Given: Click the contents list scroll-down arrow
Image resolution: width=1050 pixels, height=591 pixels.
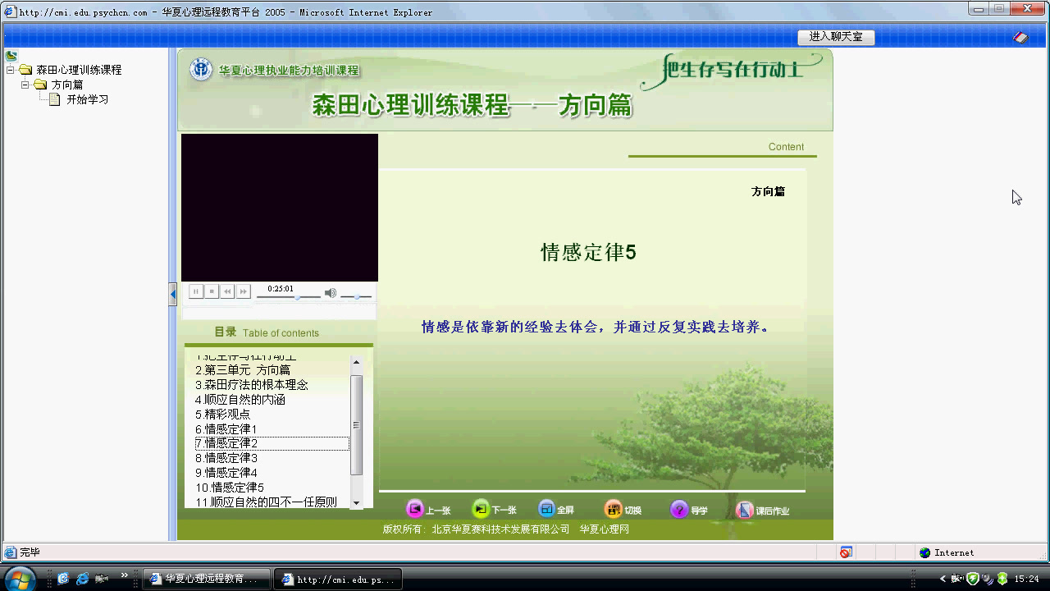Looking at the screenshot, I should point(356,502).
